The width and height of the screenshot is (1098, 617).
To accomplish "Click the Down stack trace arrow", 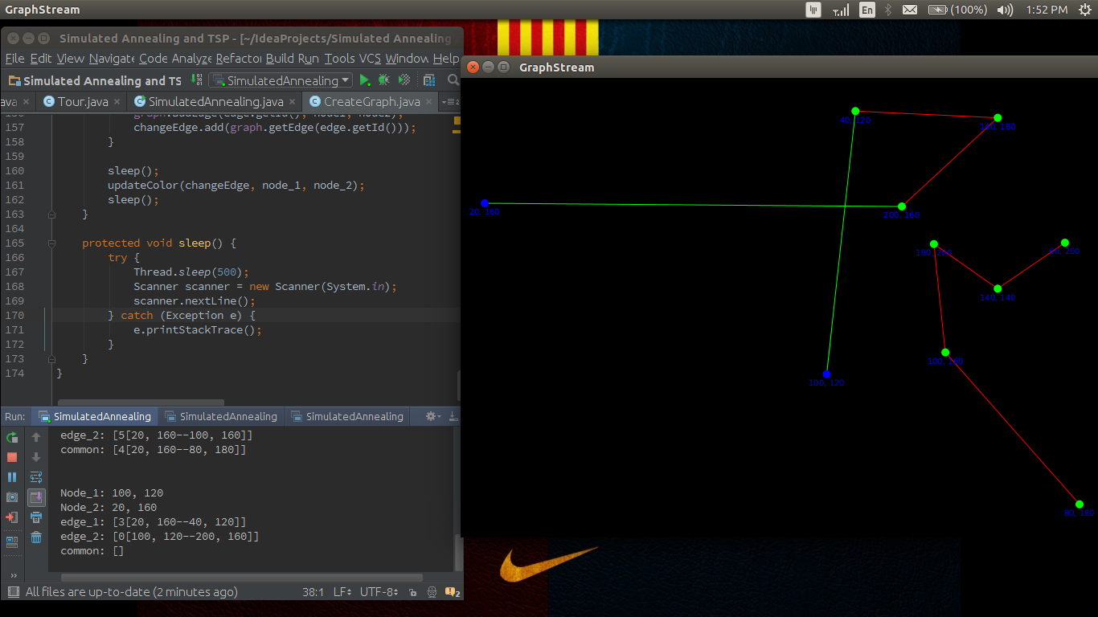I will [36, 457].
